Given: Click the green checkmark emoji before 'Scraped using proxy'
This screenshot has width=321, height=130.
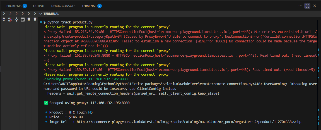Looking at the screenshot, I should [x=46, y=103].
